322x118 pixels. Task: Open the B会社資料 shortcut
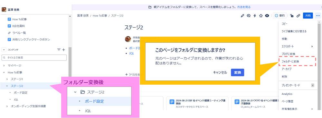(x=16, y=26)
